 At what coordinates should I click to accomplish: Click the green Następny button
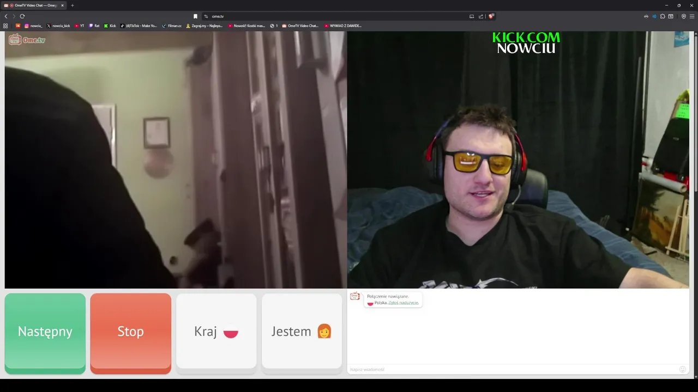(45, 333)
